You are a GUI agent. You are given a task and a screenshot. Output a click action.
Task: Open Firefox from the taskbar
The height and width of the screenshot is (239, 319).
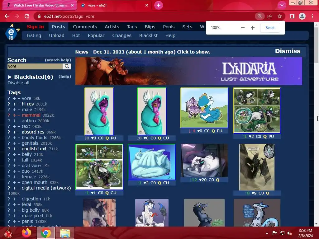coord(26,233)
